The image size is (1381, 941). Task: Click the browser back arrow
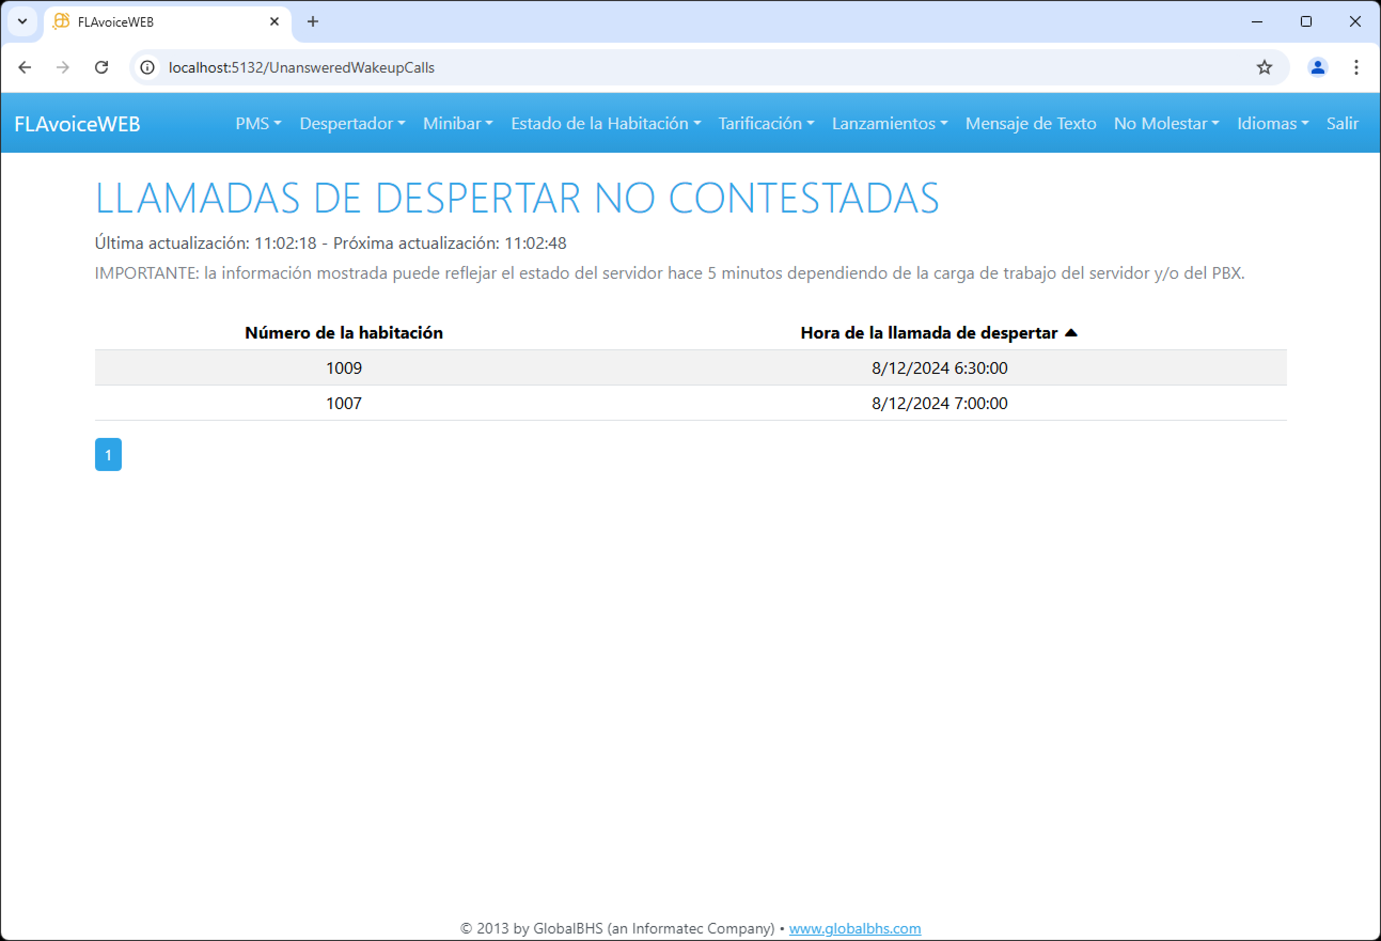click(x=25, y=67)
